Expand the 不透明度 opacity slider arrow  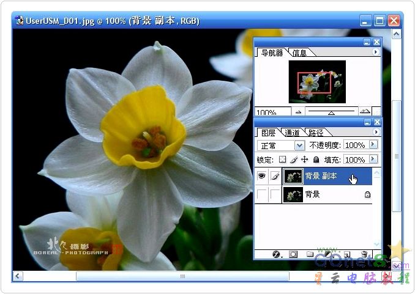[373, 145]
